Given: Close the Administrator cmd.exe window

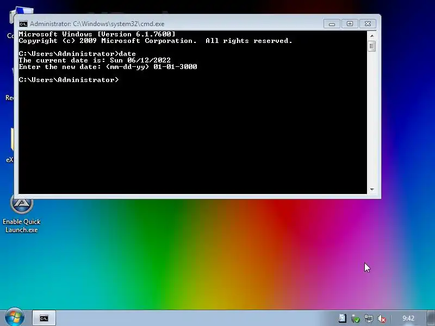Looking at the screenshot, I should (368, 24).
